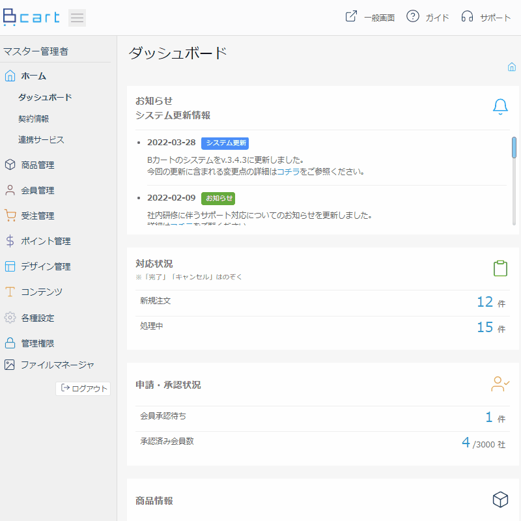This screenshot has height=521, width=521.
Task: Open 契約情報 submenu item
Action: tap(34, 119)
